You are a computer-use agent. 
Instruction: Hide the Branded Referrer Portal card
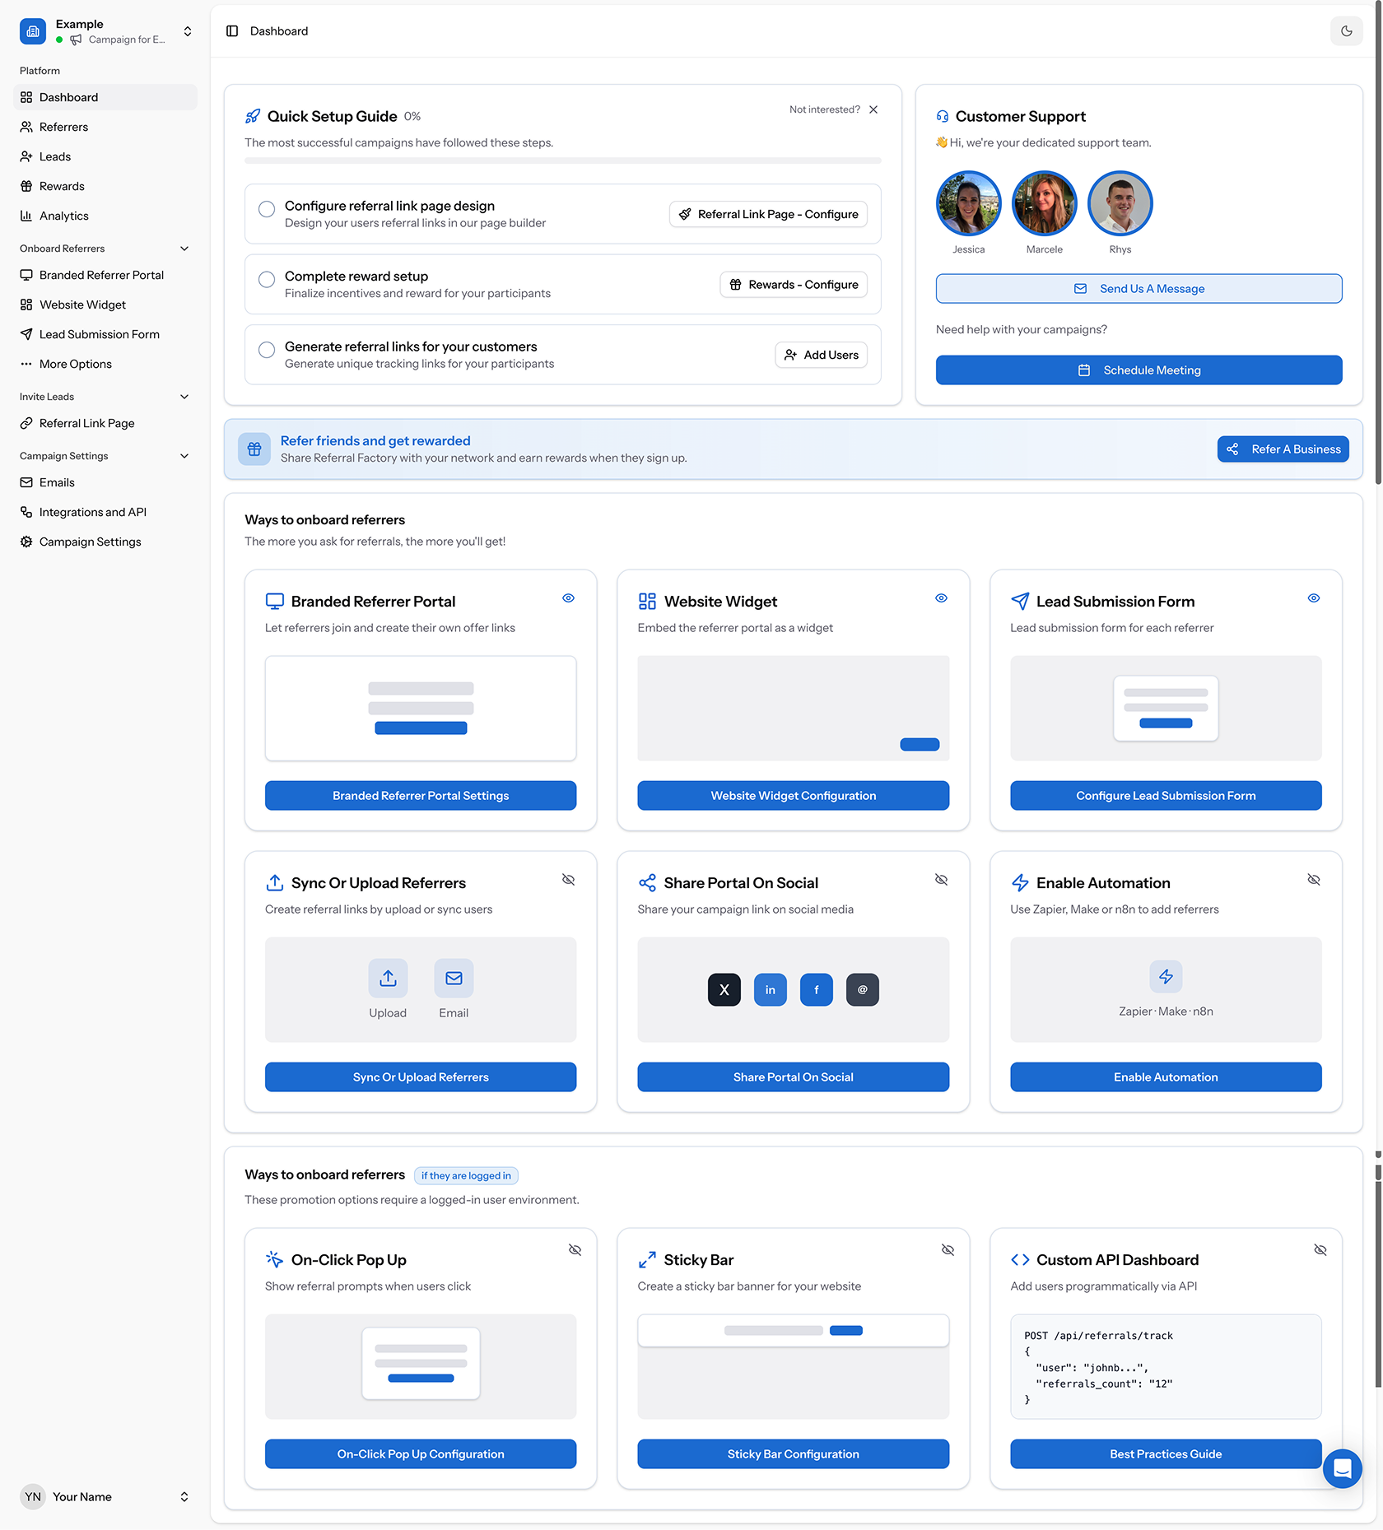[568, 598]
